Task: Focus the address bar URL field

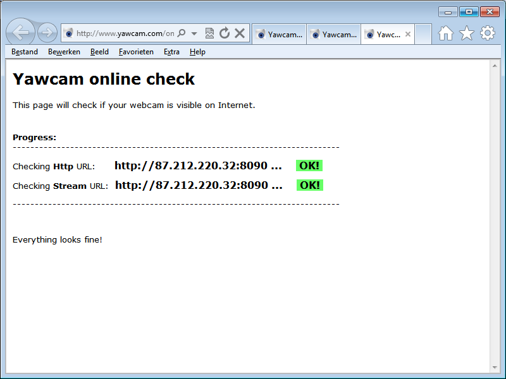Action: pos(125,33)
